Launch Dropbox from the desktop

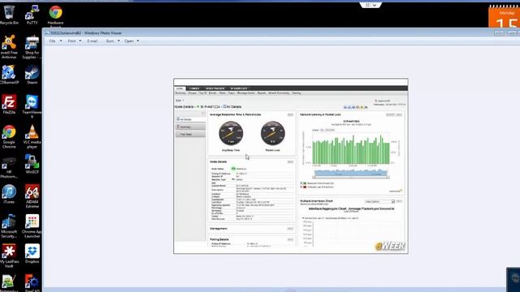tap(32, 254)
